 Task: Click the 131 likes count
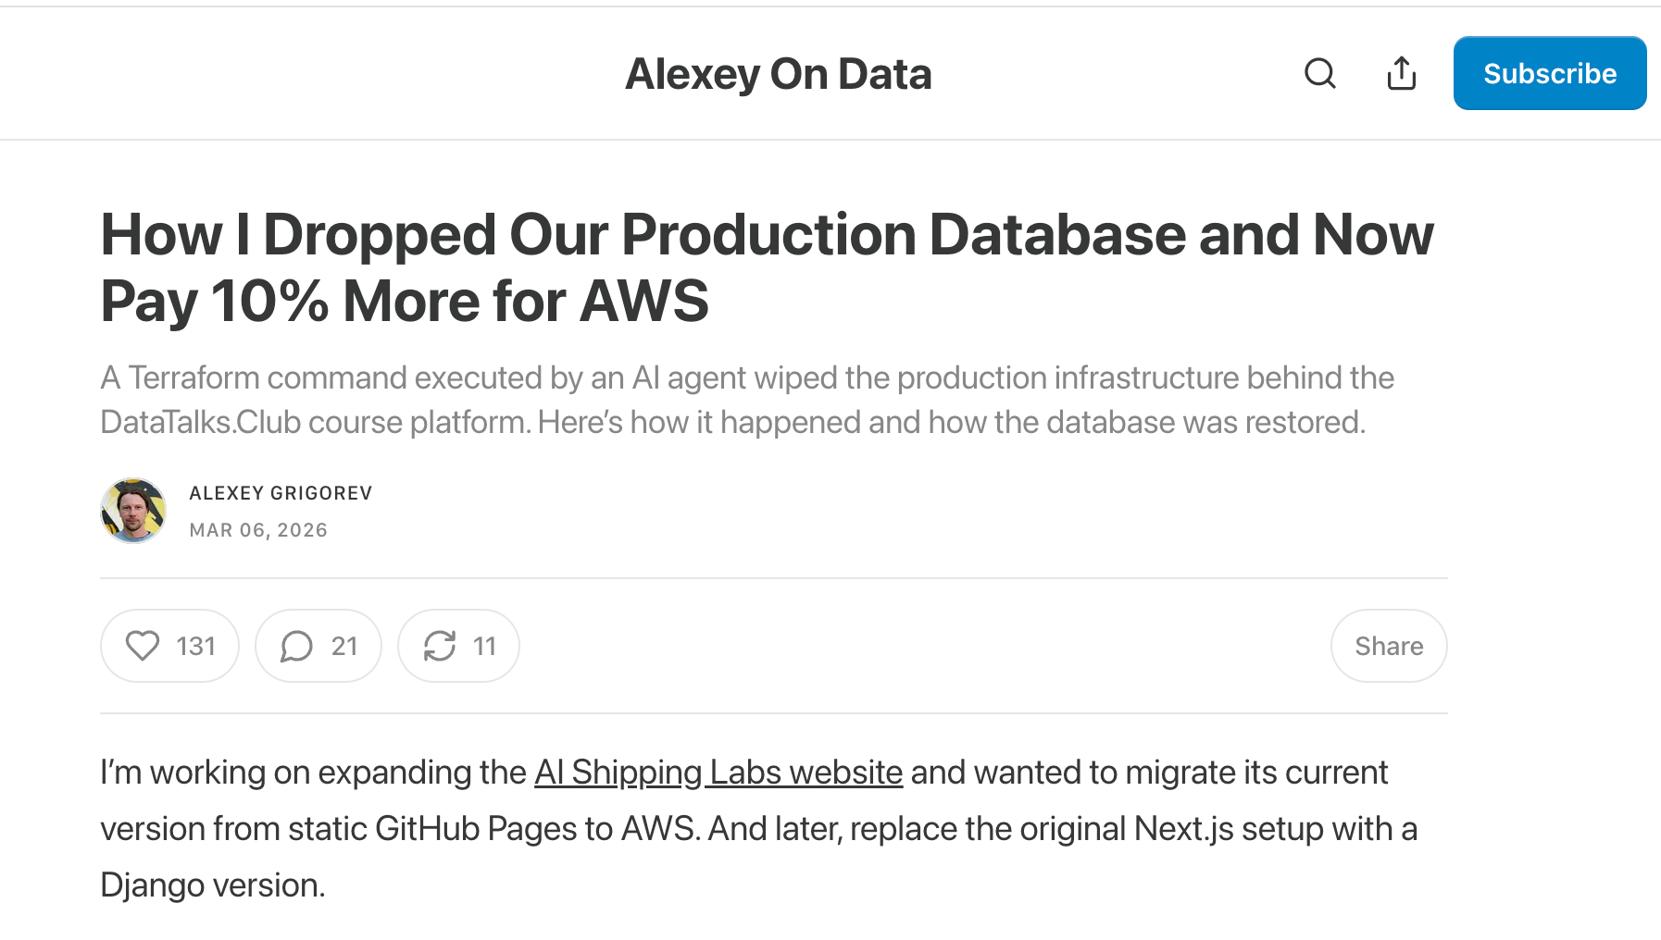(195, 646)
